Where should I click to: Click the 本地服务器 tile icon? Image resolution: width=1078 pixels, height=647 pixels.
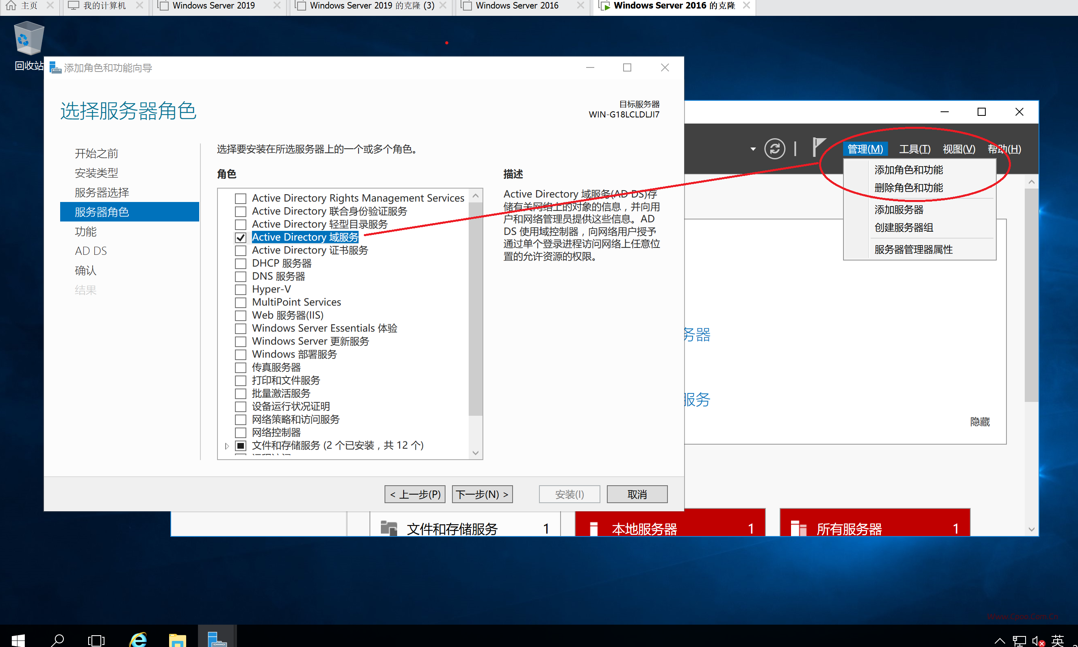(x=593, y=528)
